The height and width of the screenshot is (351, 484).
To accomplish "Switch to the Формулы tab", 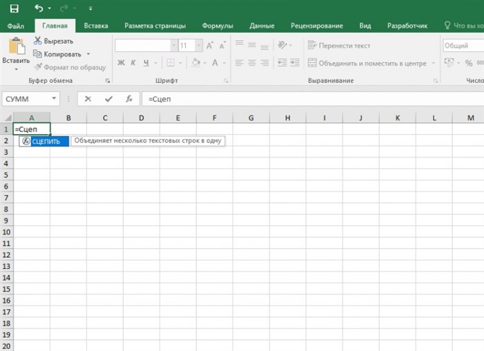I will pyautogui.click(x=218, y=26).
